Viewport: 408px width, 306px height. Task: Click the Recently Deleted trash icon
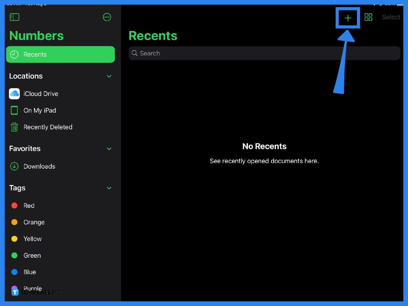click(x=14, y=127)
